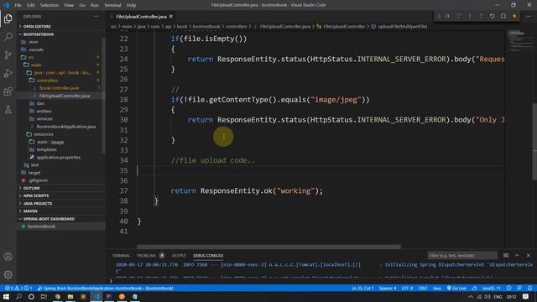Open the Manage gear in activity bar

(x=8, y=274)
